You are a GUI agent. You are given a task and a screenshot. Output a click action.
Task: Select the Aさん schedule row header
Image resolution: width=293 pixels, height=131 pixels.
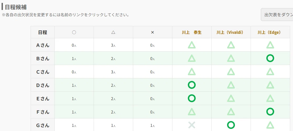43,45
